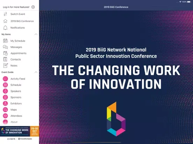
Task: Go to 2019 BiiG Conference home label
Action: click(22, 21)
